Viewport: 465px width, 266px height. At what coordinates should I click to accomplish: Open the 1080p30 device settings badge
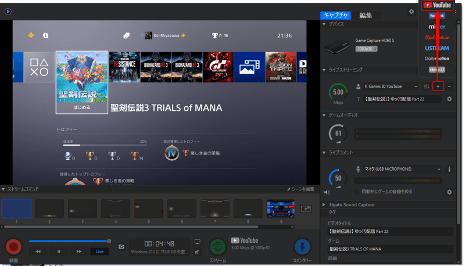tap(366, 49)
